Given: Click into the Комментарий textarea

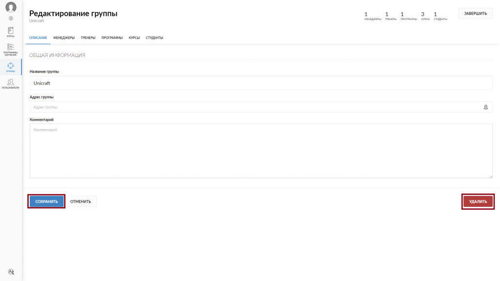Looking at the screenshot, I should click(x=261, y=150).
